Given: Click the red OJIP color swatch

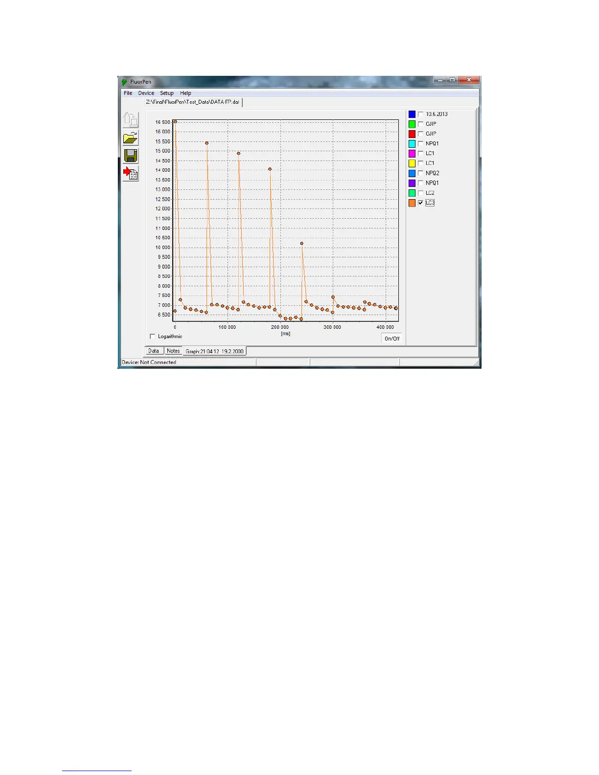Looking at the screenshot, I should (x=412, y=134).
